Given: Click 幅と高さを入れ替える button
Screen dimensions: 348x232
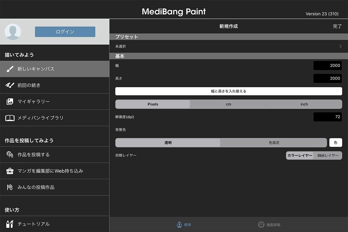Looking at the screenshot, I should tap(229, 91).
